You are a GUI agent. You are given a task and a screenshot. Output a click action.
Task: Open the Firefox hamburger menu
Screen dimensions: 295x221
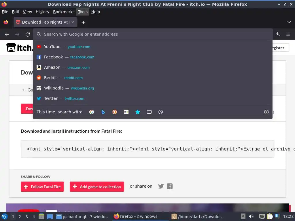point(288,34)
